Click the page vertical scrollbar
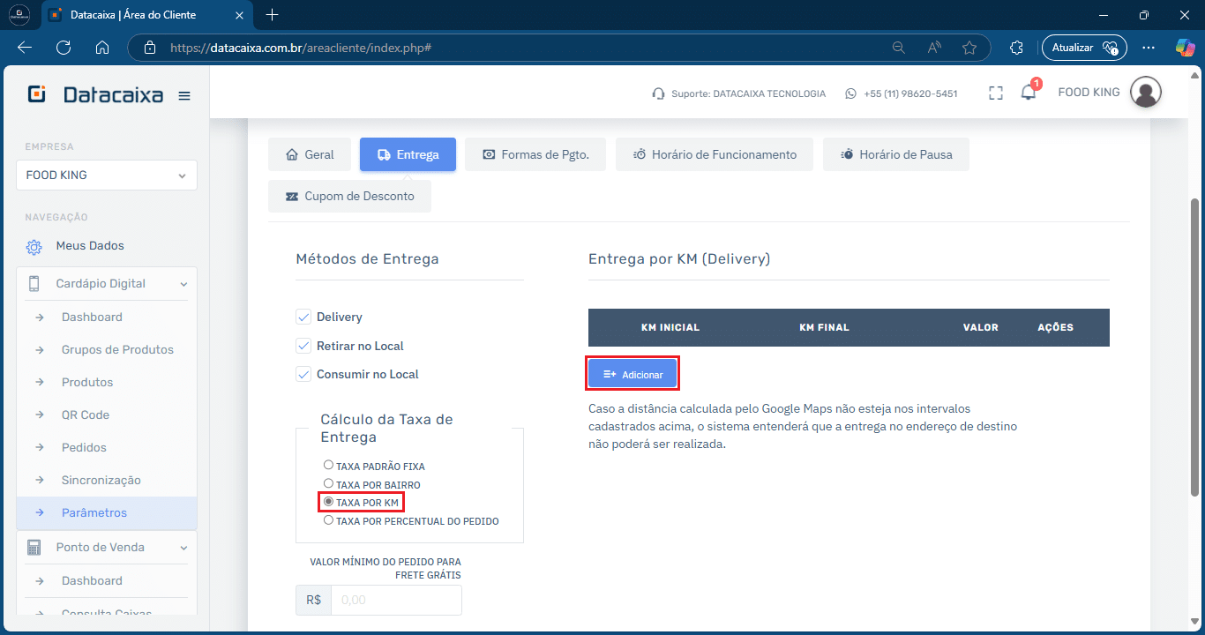 coord(1195,344)
